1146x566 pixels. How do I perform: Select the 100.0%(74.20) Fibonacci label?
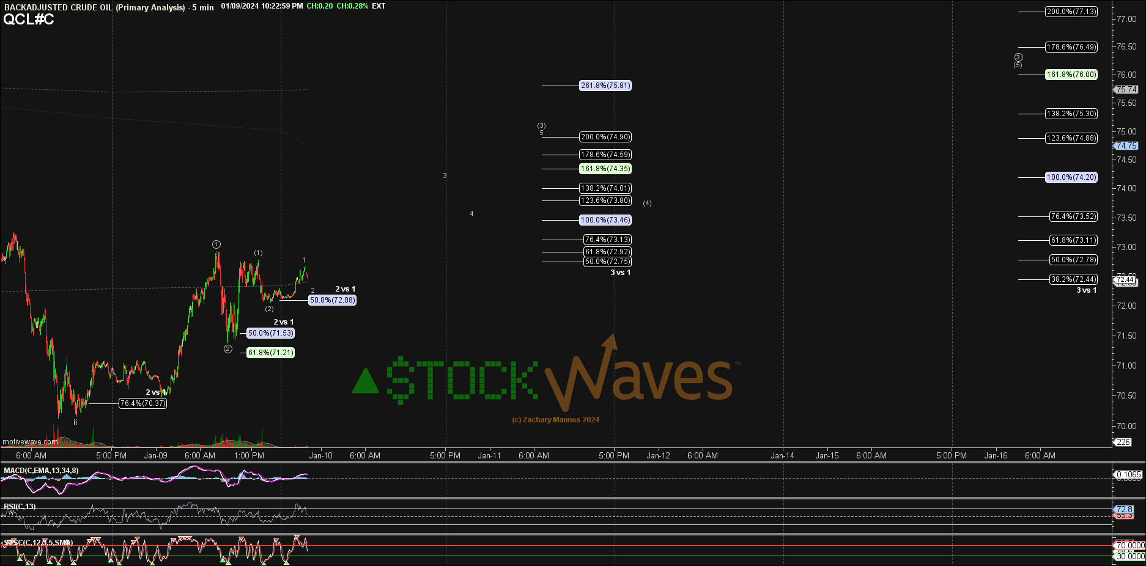point(1071,177)
